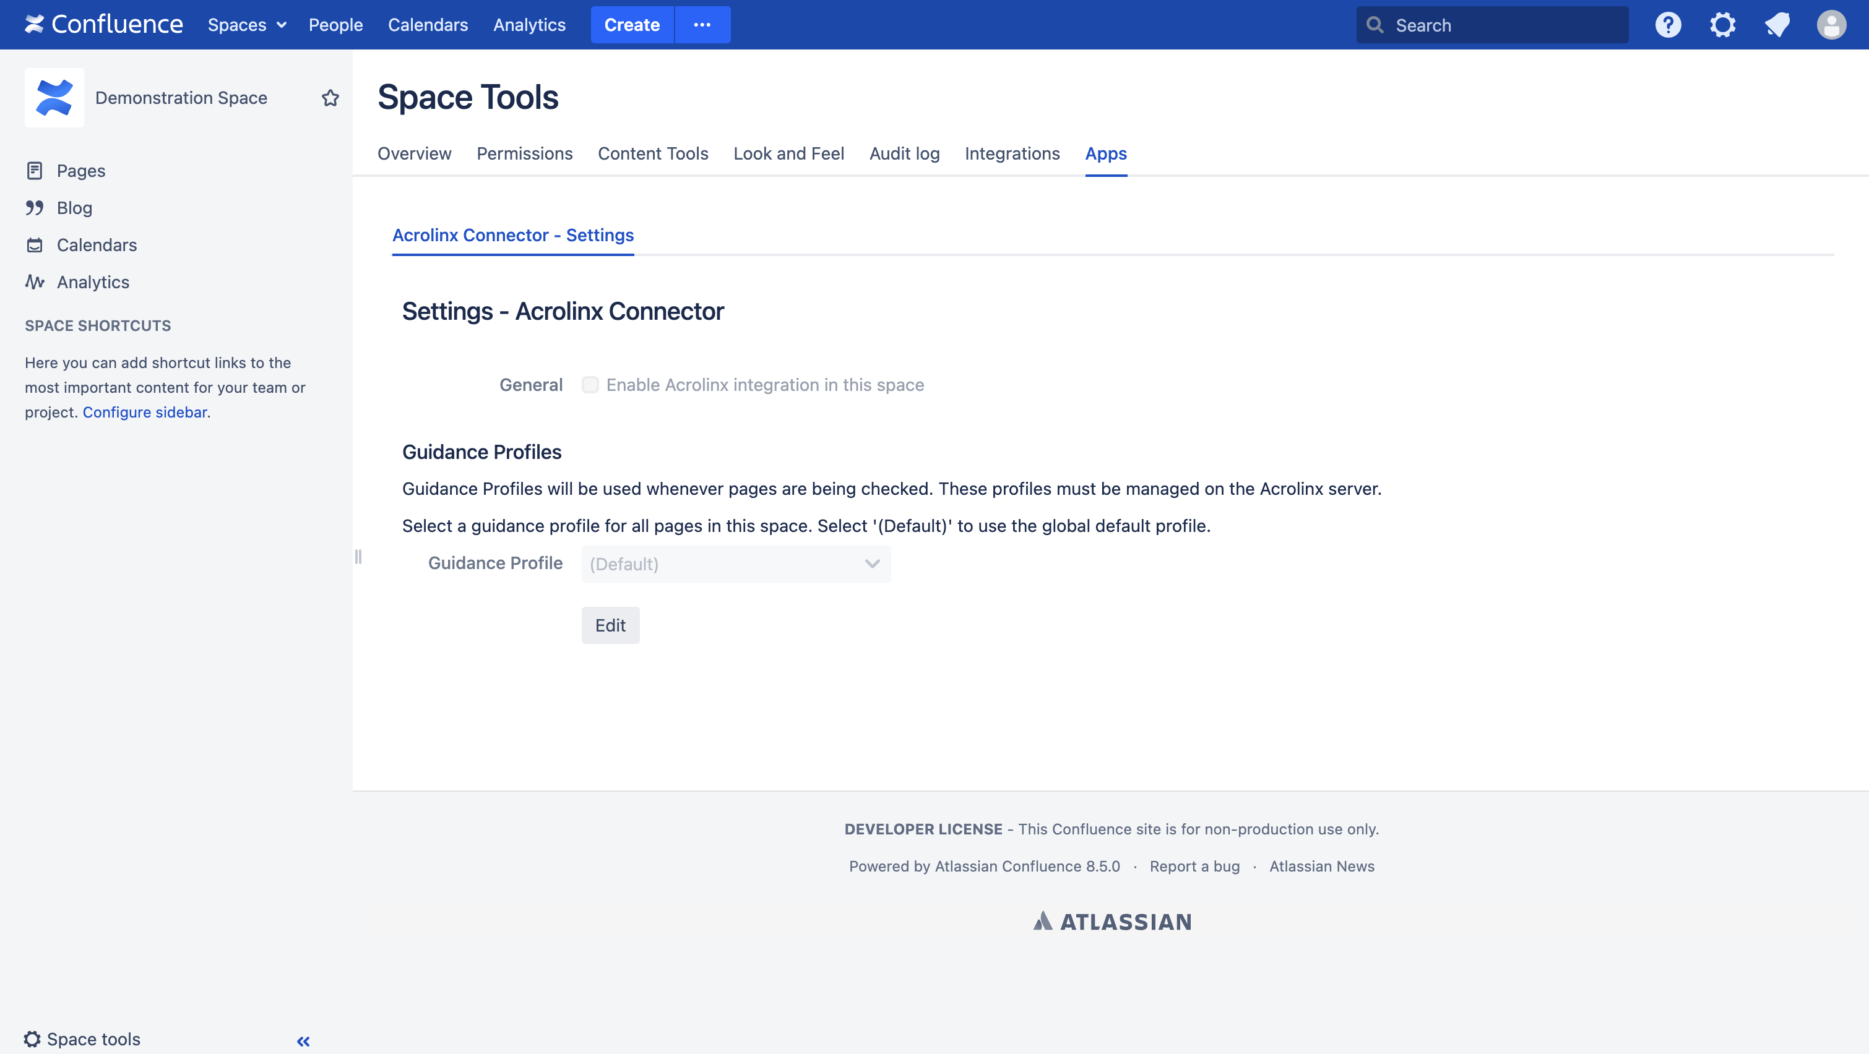Click the Create button
This screenshot has width=1869, height=1054.
[x=632, y=25]
